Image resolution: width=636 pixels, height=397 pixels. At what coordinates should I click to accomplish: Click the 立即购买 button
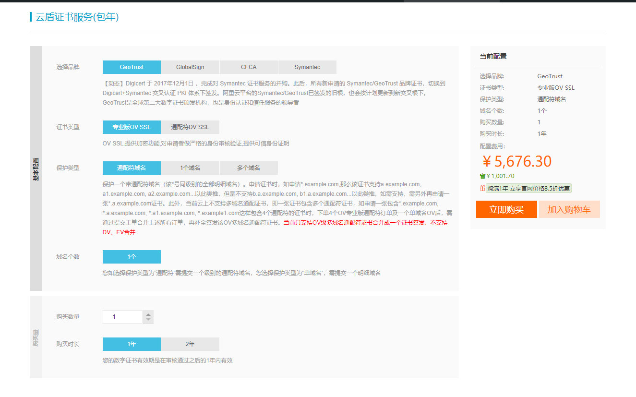(x=506, y=209)
